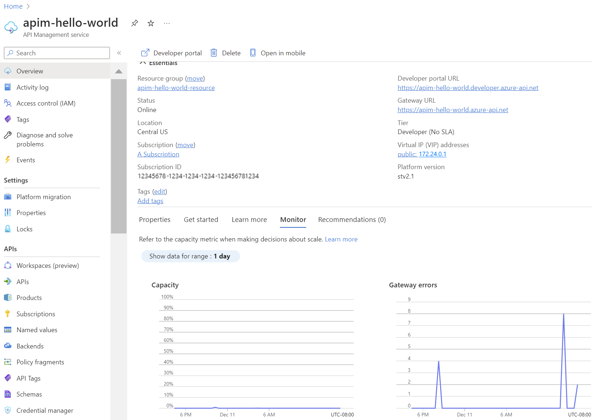Delete the API Management service
The width and height of the screenshot is (592, 420).
tap(226, 53)
